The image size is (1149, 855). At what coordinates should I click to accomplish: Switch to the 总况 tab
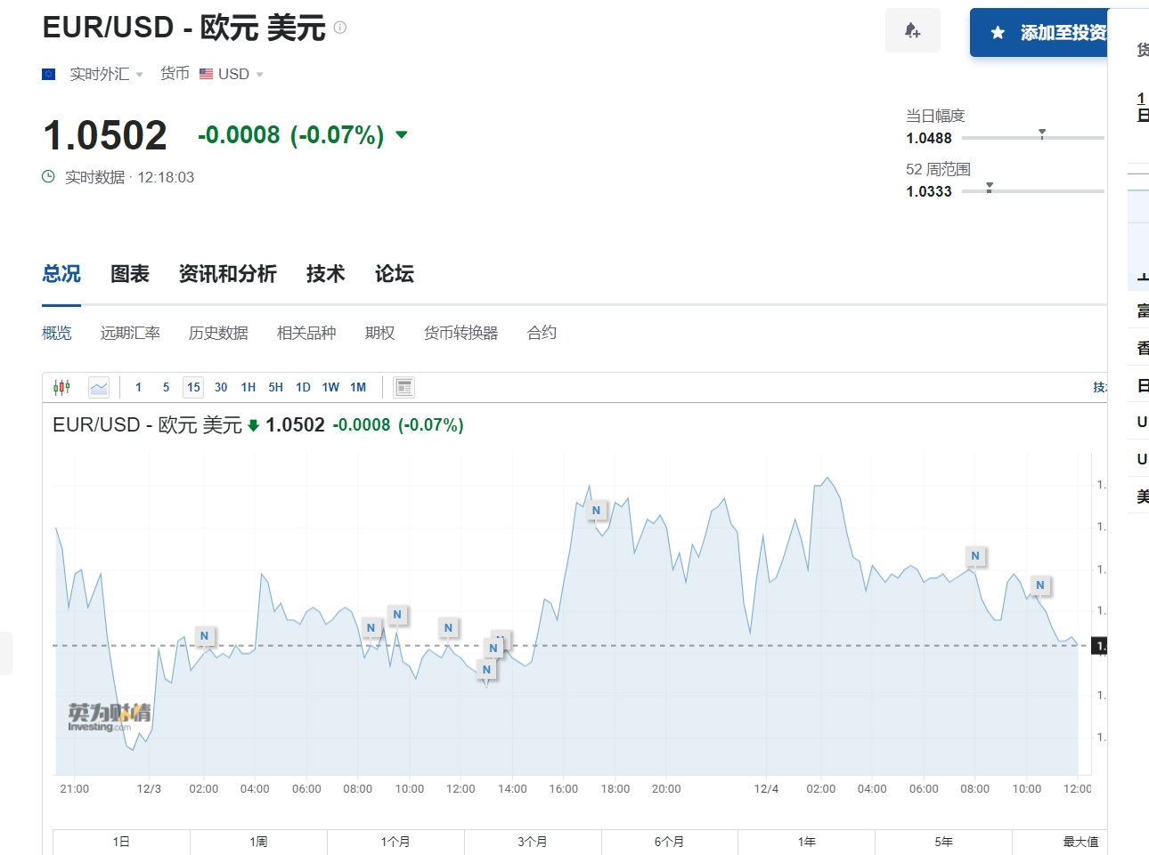coord(61,274)
